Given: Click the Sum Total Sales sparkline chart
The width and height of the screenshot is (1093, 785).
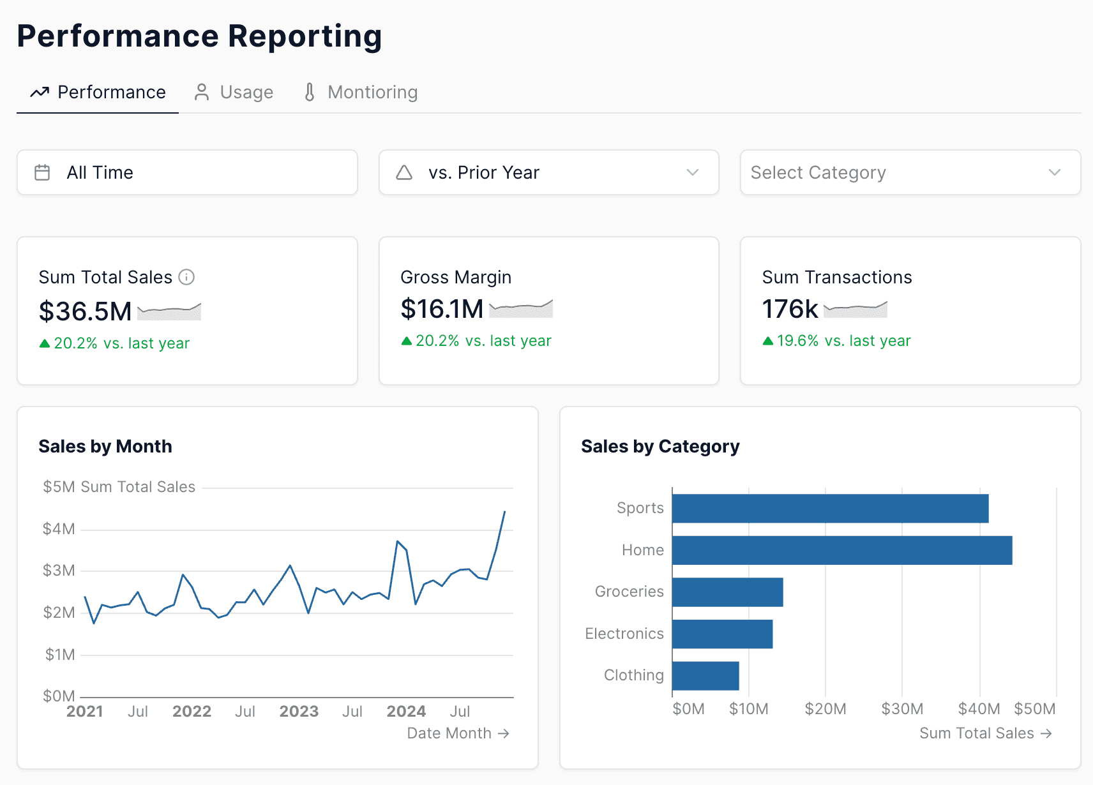Looking at the screenshot, I should coord(169,311).
